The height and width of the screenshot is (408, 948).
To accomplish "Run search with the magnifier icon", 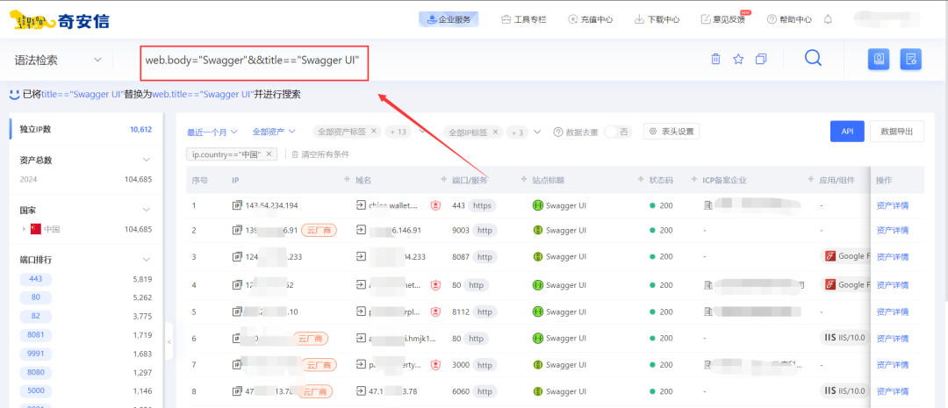I will click(814, 58).
